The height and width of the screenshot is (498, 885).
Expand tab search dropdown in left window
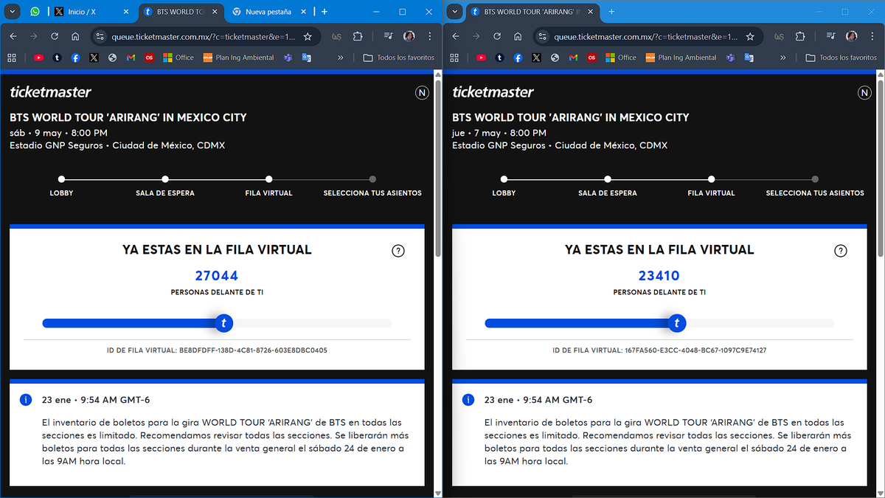click(x=13, y=12)
